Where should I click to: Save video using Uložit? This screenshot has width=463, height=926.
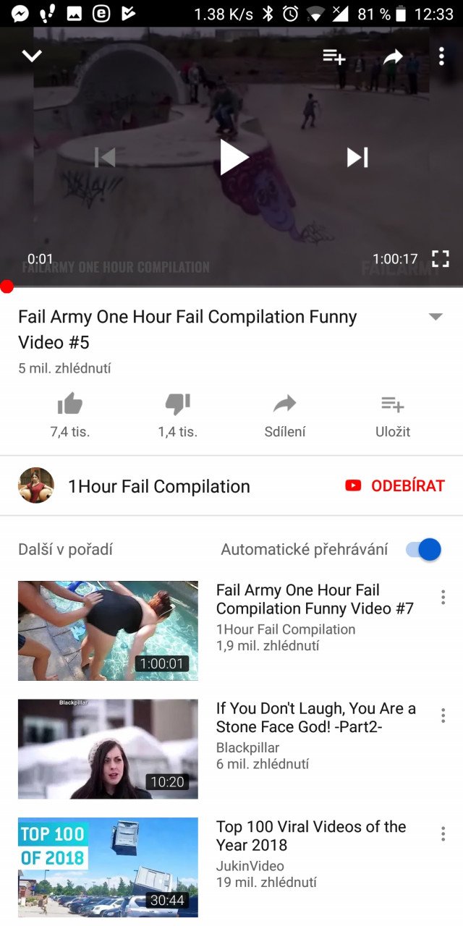[393, 415]
